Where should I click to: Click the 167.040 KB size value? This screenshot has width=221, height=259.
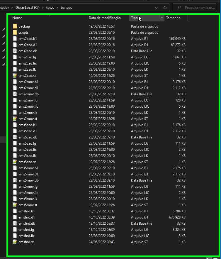pyautogui.click(x=177, y=39)
